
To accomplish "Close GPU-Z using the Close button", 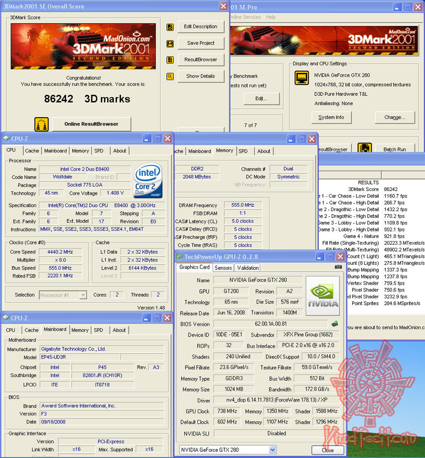I will click(x=327, y=449).
